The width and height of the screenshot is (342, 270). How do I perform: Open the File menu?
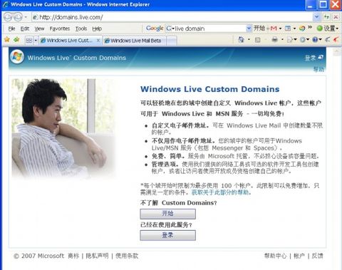point(11,28)
